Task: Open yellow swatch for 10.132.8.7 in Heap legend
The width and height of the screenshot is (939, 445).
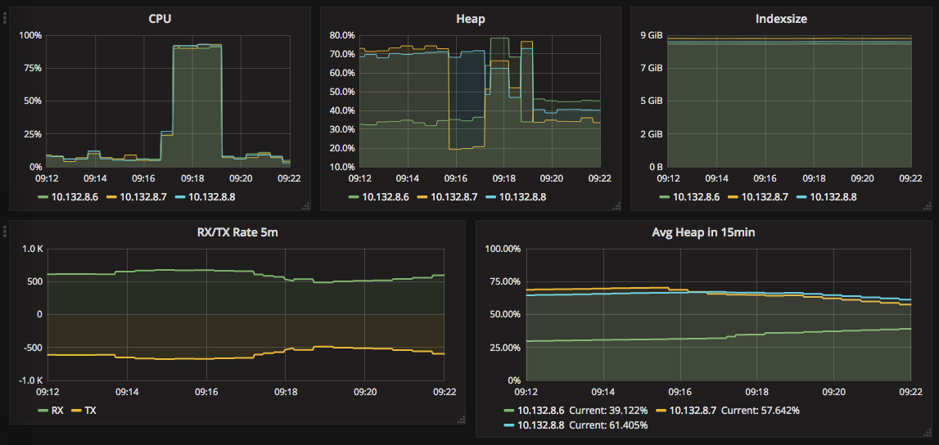Action: pos(422,197)
